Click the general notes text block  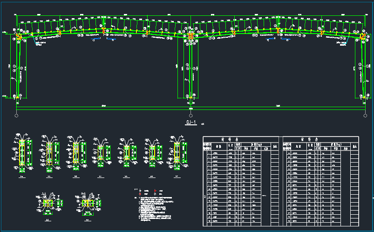(154, 211)
